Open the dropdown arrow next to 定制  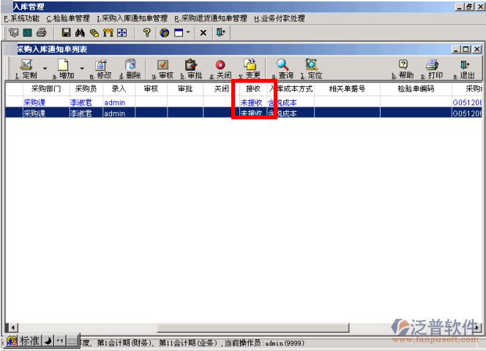point(45,68)
